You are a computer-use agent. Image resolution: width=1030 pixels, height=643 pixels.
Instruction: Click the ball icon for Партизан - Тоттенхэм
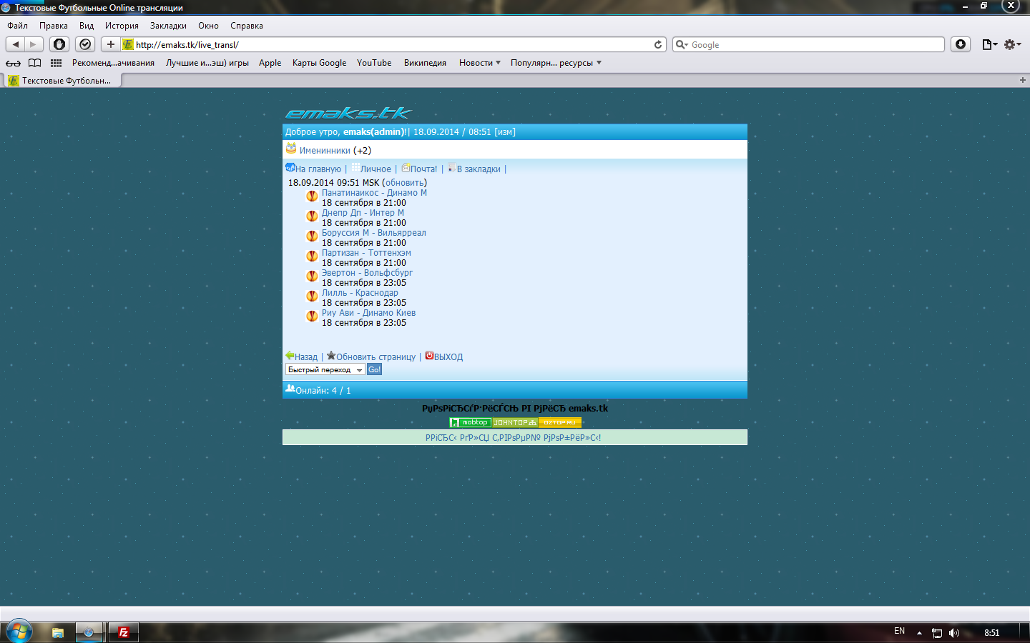tap(312, 256)
